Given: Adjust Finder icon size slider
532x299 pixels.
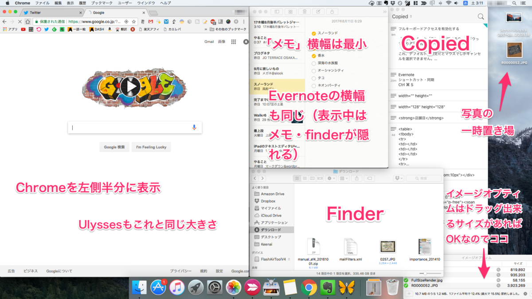Looking at the screenshot, I should pyautogui.click(x=425, y=273).
